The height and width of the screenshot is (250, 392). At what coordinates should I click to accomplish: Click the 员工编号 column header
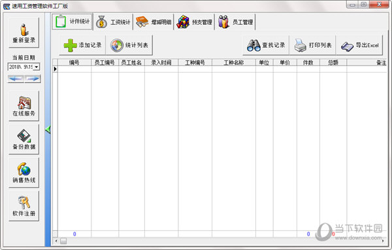[105, 63]
